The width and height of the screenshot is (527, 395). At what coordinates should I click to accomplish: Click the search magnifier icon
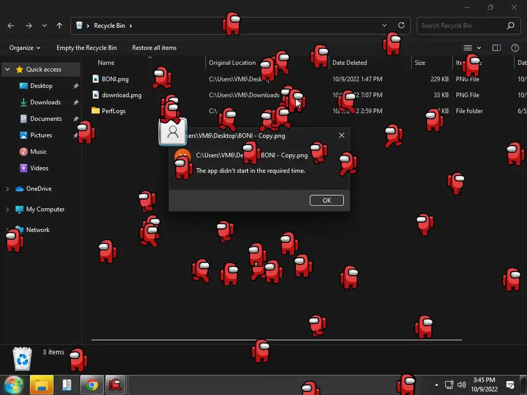click(x=511, y=26)
